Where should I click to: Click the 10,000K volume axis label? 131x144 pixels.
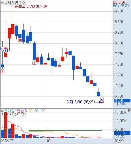[x=121, y=121]
